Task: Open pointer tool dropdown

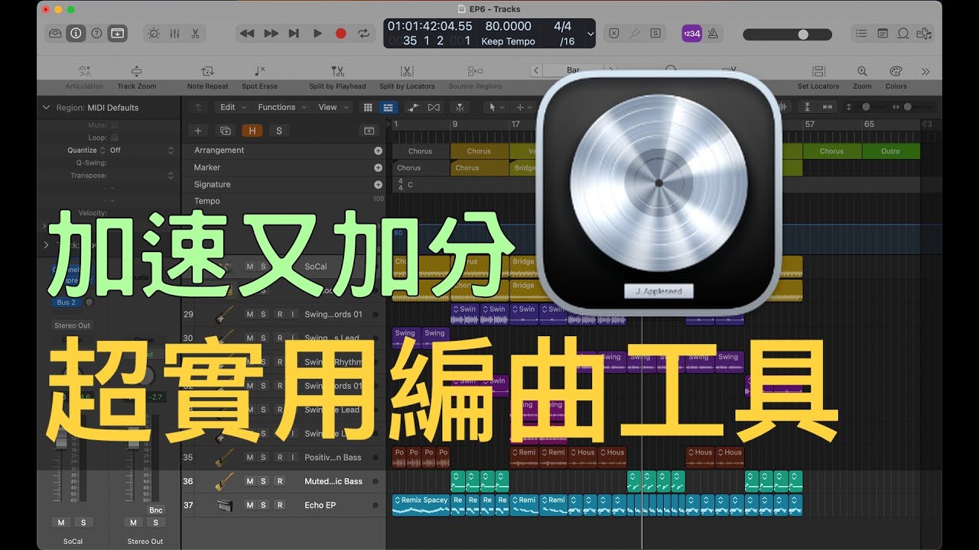Action: [x=495, y=108]
